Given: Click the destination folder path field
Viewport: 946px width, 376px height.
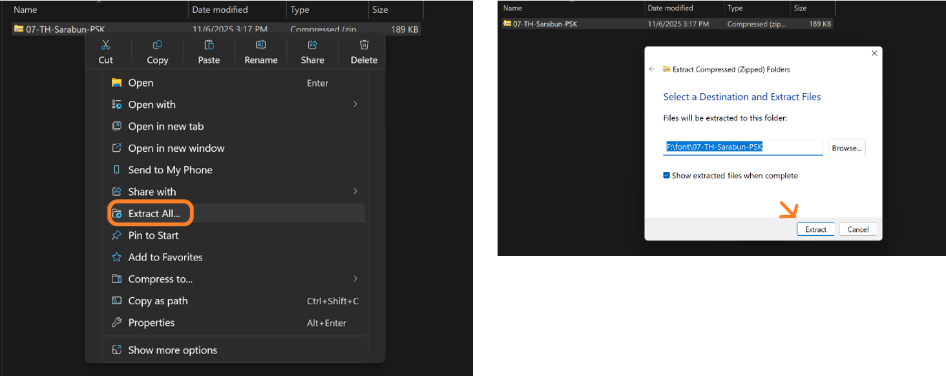Looking at the screenshot, I should (743, 147).
